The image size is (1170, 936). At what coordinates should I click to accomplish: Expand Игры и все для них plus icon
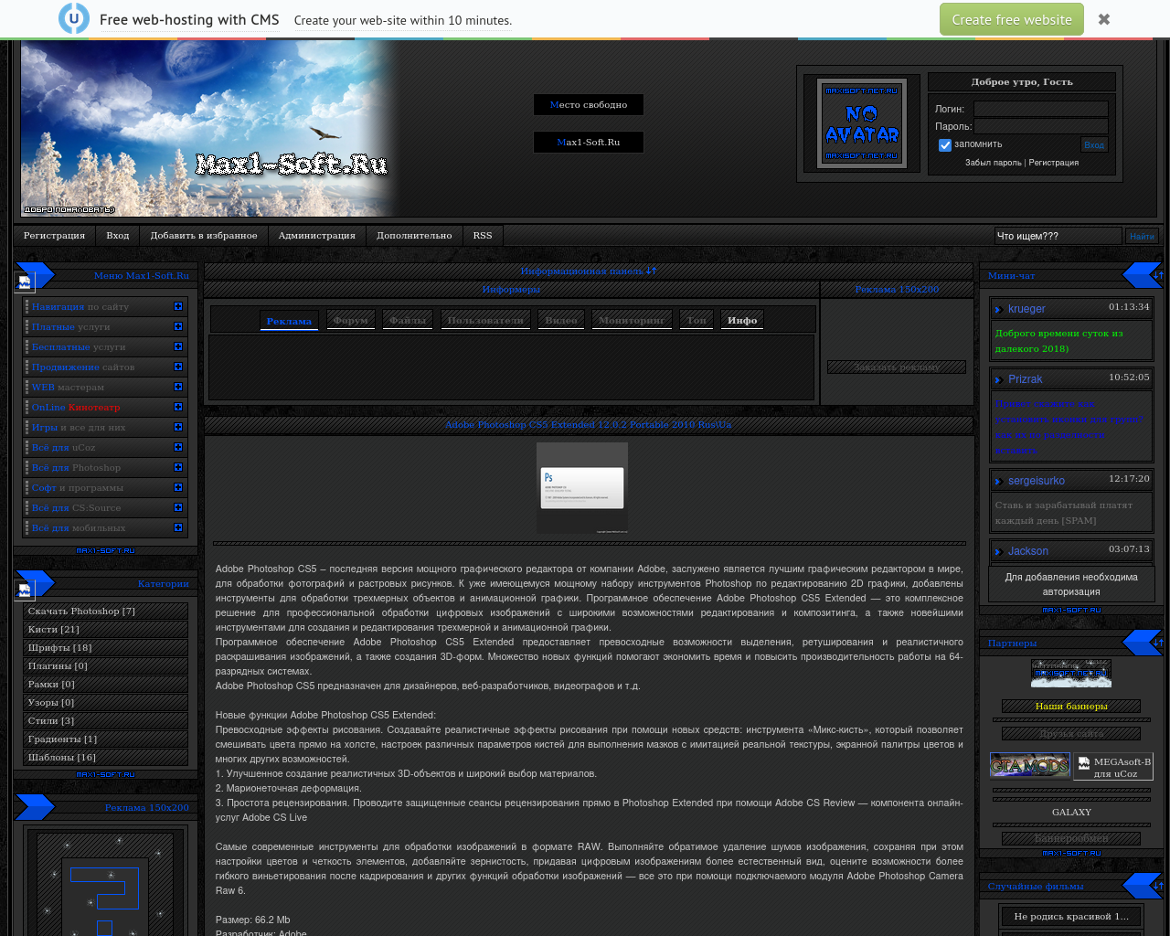click(178, 428)
